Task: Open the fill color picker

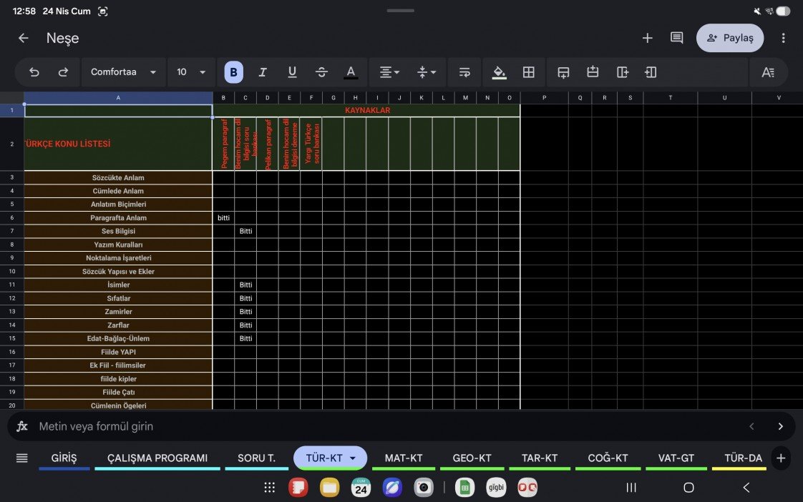Action: click(499, 72)
